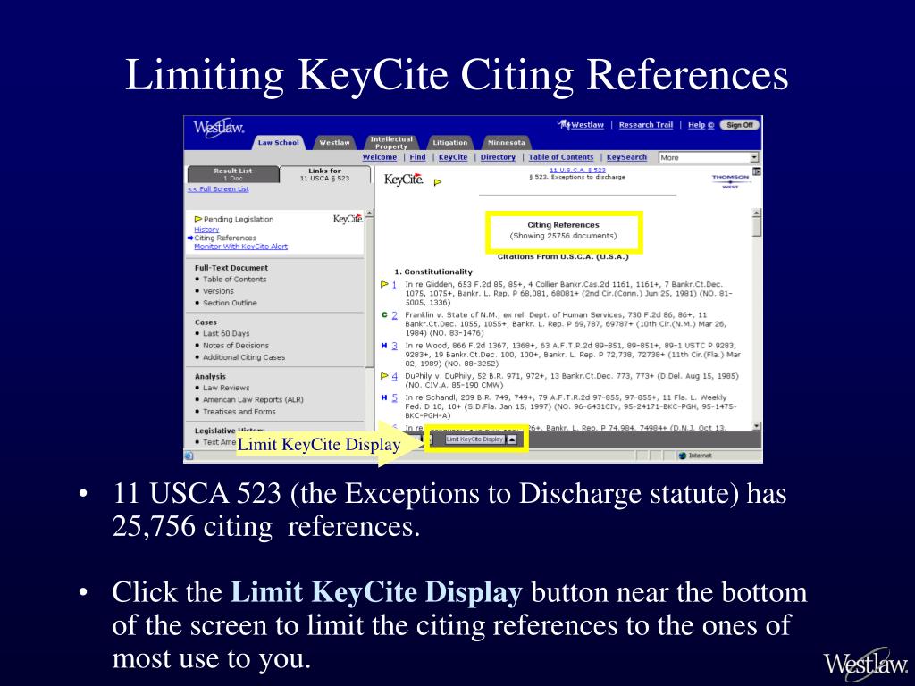Click the yellow flag next to In re Glidden
Screen dimensions: 915x686
pos(384,285)
